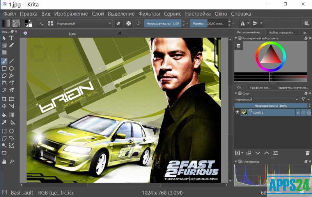The image size is (312, 197).
Task: Select the Elliptical selection tool
Action: [11, 131]
